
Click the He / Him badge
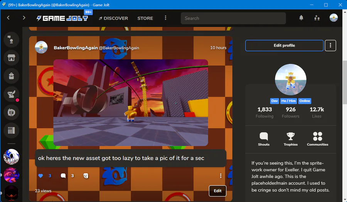coord(288,101)
